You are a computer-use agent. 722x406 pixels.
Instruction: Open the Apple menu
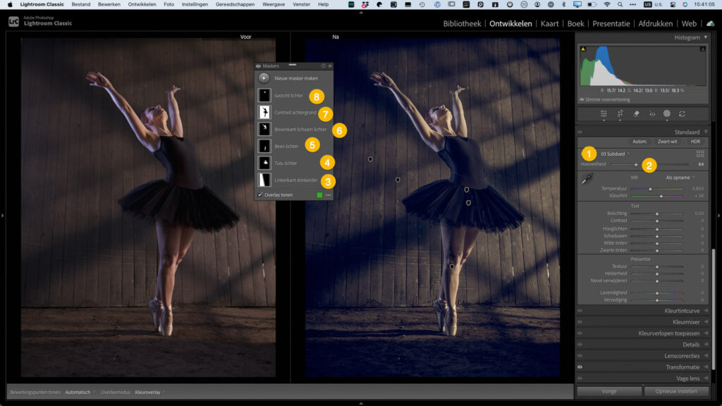click(x=10, y=5)
